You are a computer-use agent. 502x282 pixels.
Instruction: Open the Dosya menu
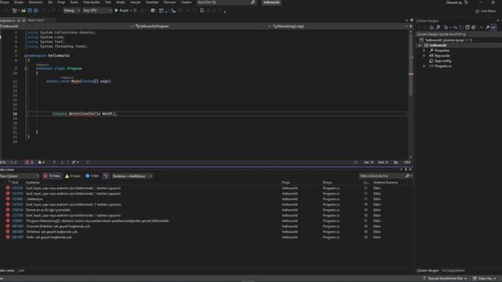(4, 2)
